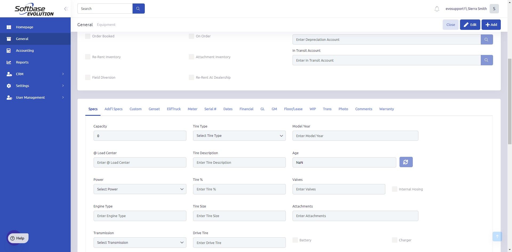512x252 pixels.
Task: Look up In Transit Account via search icon
Action: (x=487, y=60)
